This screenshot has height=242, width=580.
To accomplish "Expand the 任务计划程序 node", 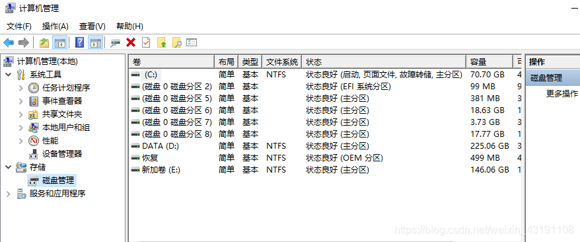I will click(x=21, y=88).
